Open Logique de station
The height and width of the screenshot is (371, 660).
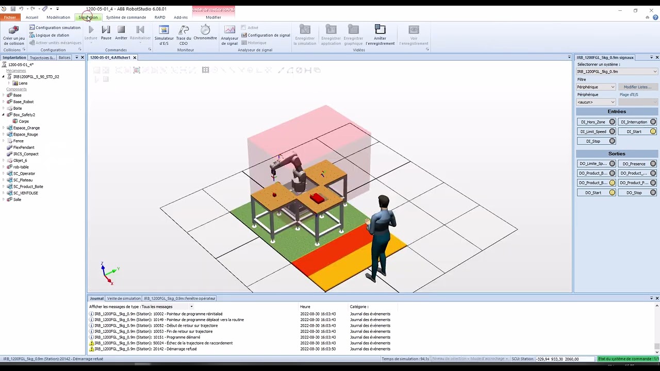click(49, 35)
